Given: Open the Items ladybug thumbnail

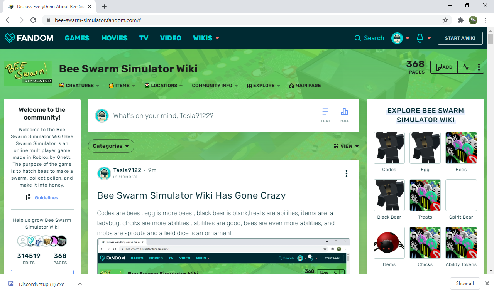Looking at the screenshot, I should (389, 243).
